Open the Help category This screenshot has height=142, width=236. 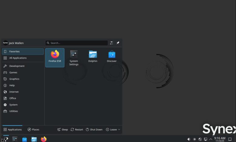pos(23,85)
